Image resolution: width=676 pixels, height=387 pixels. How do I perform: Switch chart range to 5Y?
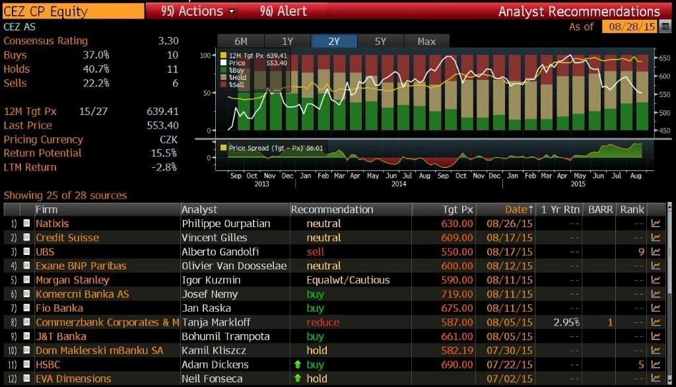pos(381,42)
